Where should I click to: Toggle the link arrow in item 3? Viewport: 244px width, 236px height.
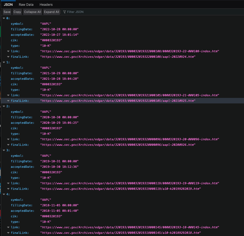point(8,183)
